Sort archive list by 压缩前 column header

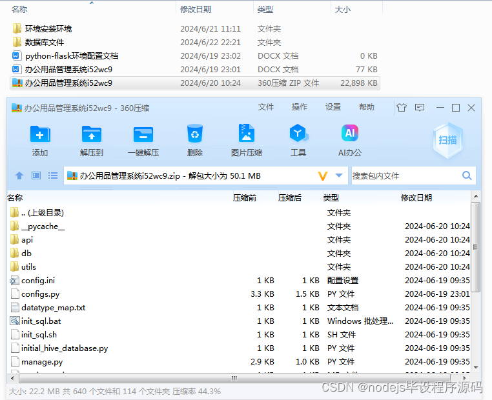pos(245,198)
